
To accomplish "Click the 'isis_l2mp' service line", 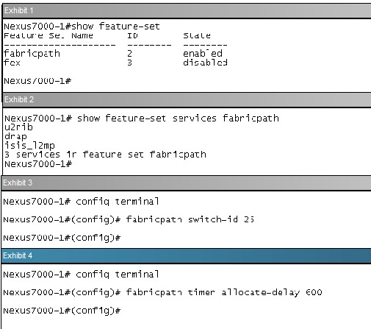I will pos(29,146).
